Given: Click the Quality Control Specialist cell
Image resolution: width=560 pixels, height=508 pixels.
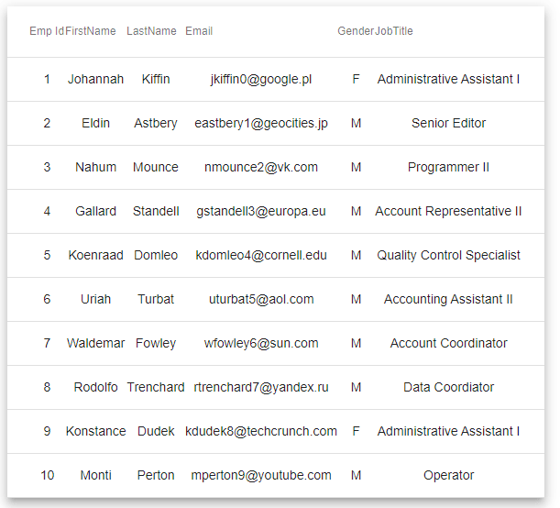Looking at the screenshot, I should point(448,255).
